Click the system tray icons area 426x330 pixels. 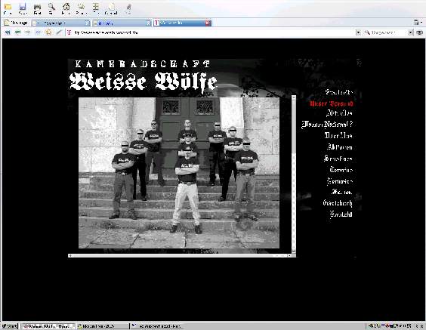[x=396, y=325]
